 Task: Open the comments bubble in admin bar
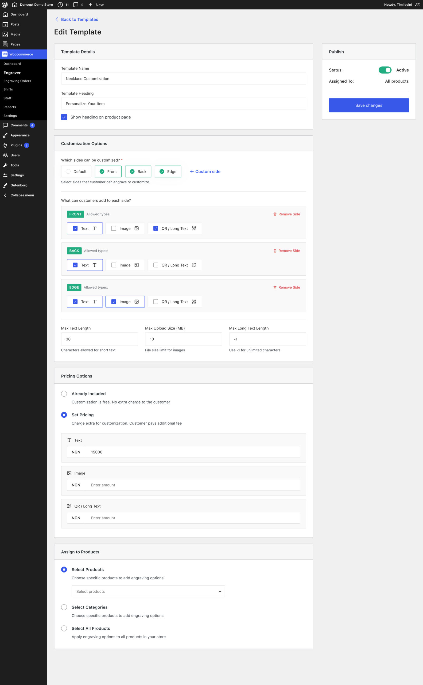coord(76,5)
